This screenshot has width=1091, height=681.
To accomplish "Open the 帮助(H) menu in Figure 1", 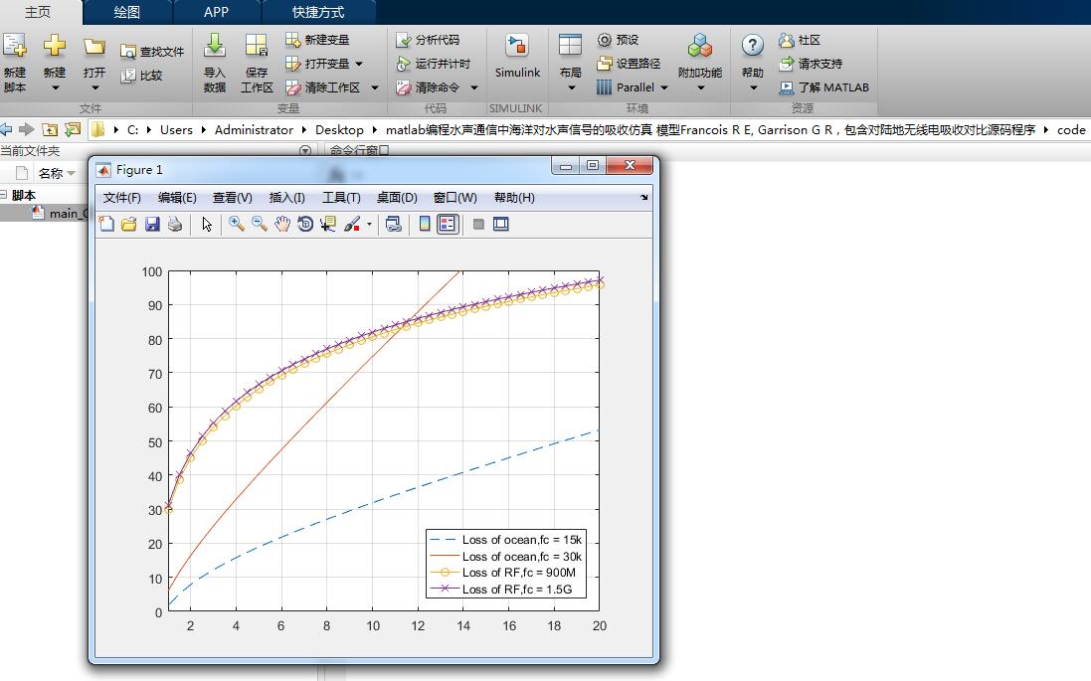I will (x=514, y=198).
